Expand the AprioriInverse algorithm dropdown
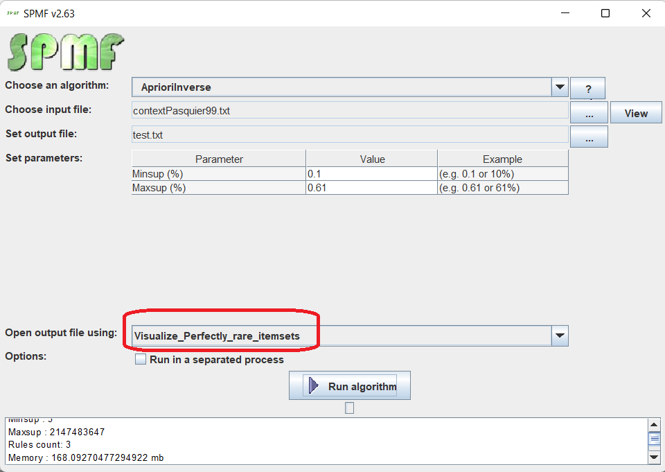This screenshot has width=665, height=472. click(x=560, y=87)
